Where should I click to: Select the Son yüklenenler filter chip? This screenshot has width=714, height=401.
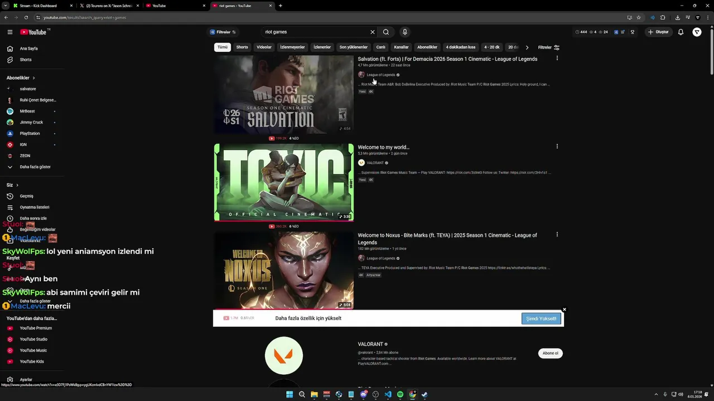click(354, 47)
